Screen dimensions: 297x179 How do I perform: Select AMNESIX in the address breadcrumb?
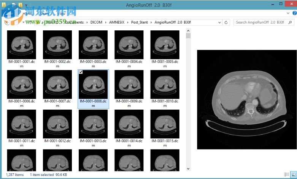click(117, 22)
